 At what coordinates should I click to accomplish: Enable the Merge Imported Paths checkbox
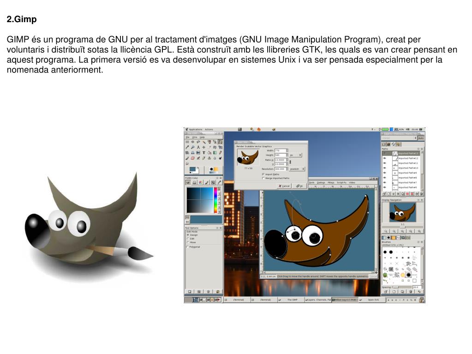263,178
